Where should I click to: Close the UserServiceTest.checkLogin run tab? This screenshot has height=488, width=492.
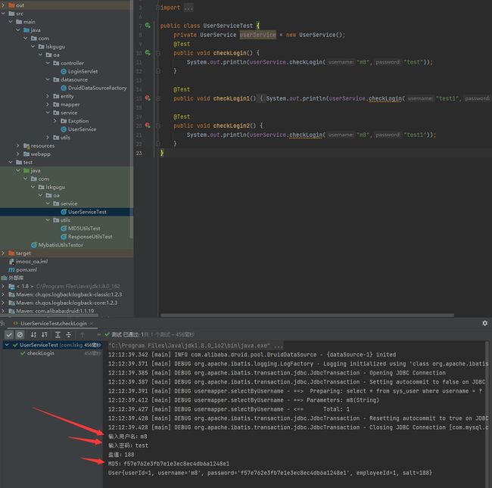point(92,323)
